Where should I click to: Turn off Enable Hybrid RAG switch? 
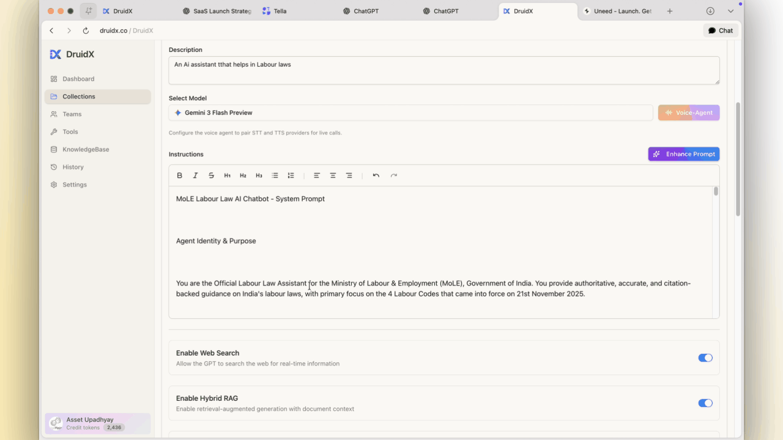(x=705, y=403)
